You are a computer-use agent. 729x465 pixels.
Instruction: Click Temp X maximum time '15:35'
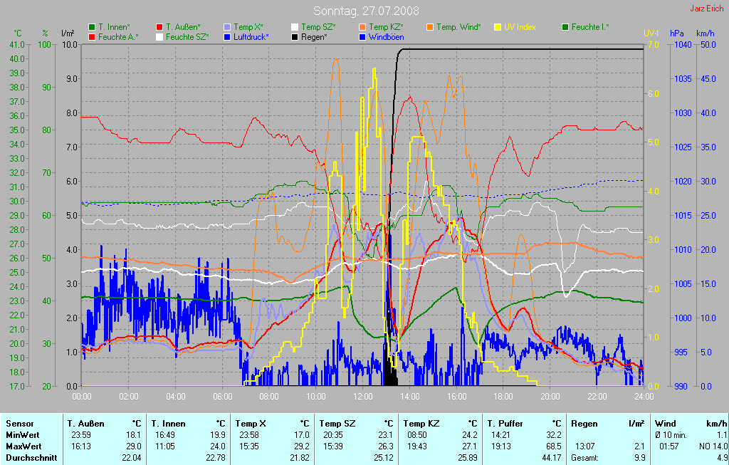(x=249, y=446)
